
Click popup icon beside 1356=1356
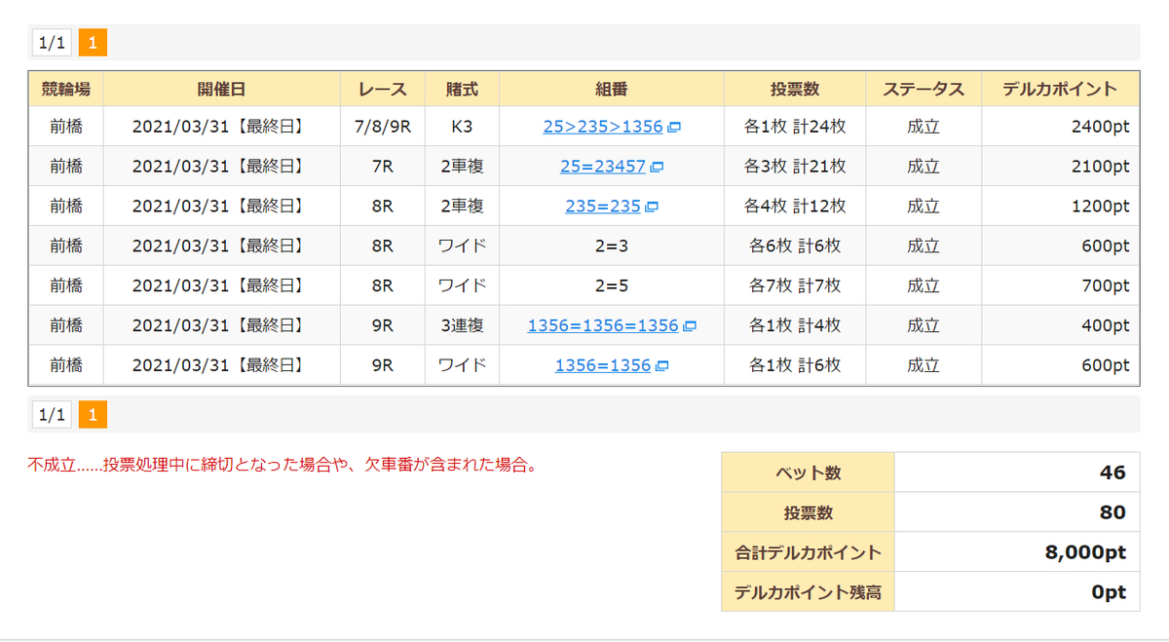(x=662, y=366)
